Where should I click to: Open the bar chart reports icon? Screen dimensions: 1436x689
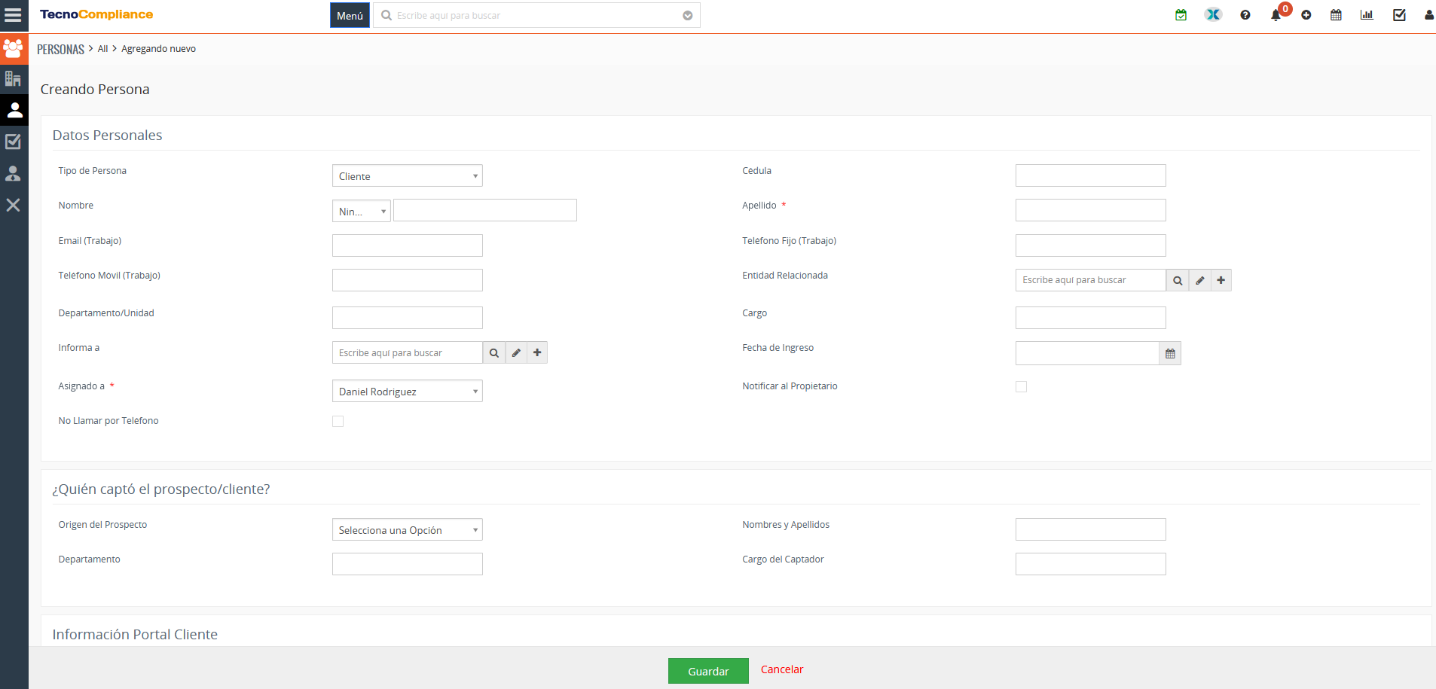click(1367, 15)
